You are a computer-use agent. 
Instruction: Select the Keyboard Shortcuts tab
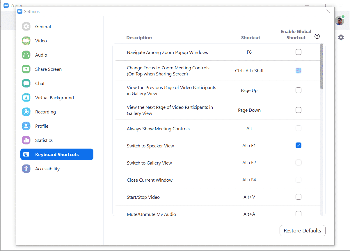coord(57,154)
